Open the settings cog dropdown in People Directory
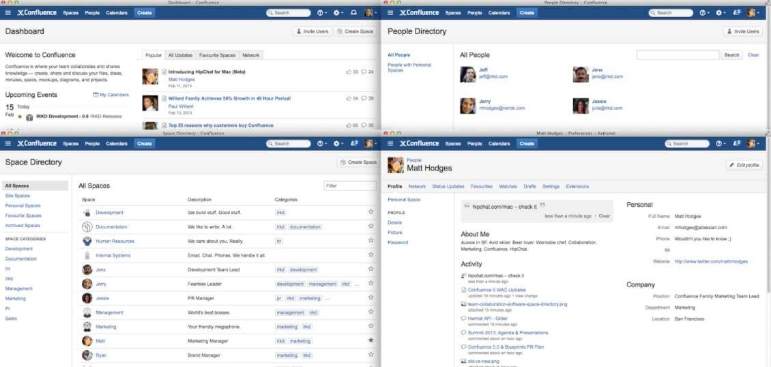The height and width of the screenshot is (367, 771). coord(720,13)
